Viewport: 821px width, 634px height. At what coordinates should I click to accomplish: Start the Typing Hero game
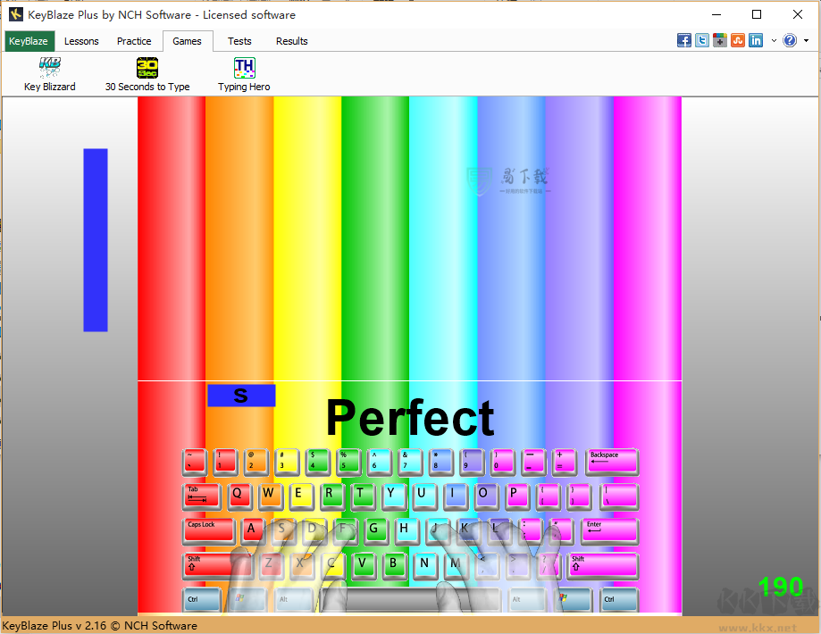243,71
